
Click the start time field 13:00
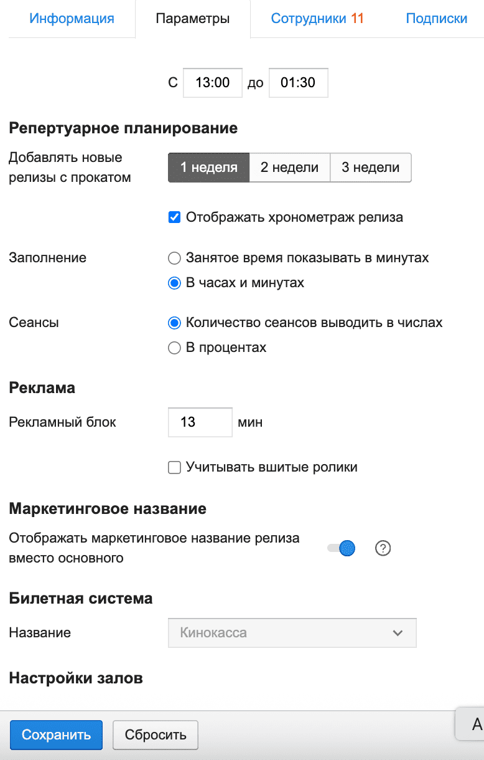click(213, 83)
